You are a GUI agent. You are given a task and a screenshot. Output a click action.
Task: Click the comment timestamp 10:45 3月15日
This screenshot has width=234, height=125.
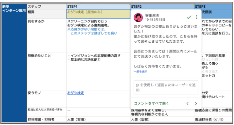pos(155,20)
